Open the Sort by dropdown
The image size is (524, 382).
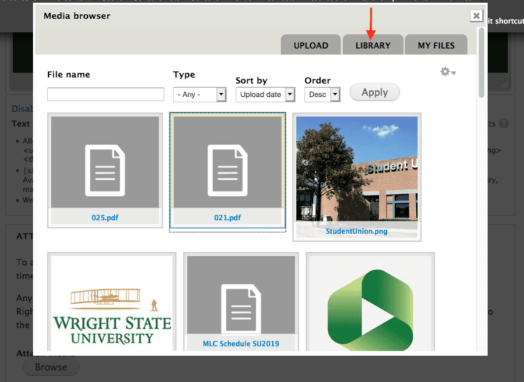[265, 94]
